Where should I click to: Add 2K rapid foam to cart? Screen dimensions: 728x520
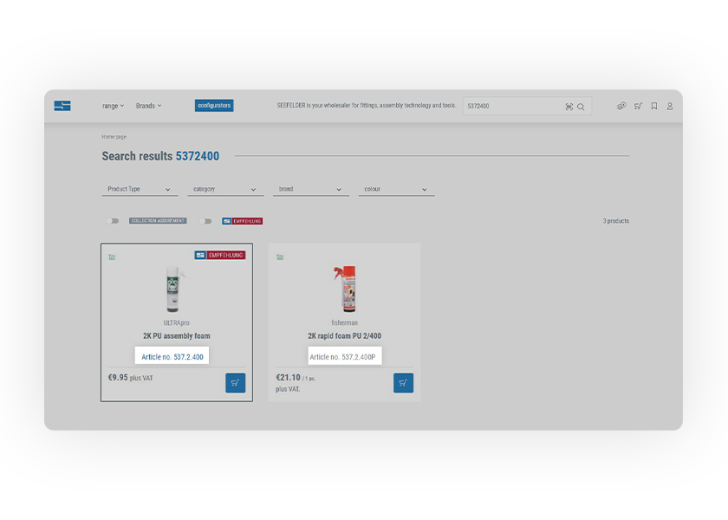click(404, 383)
